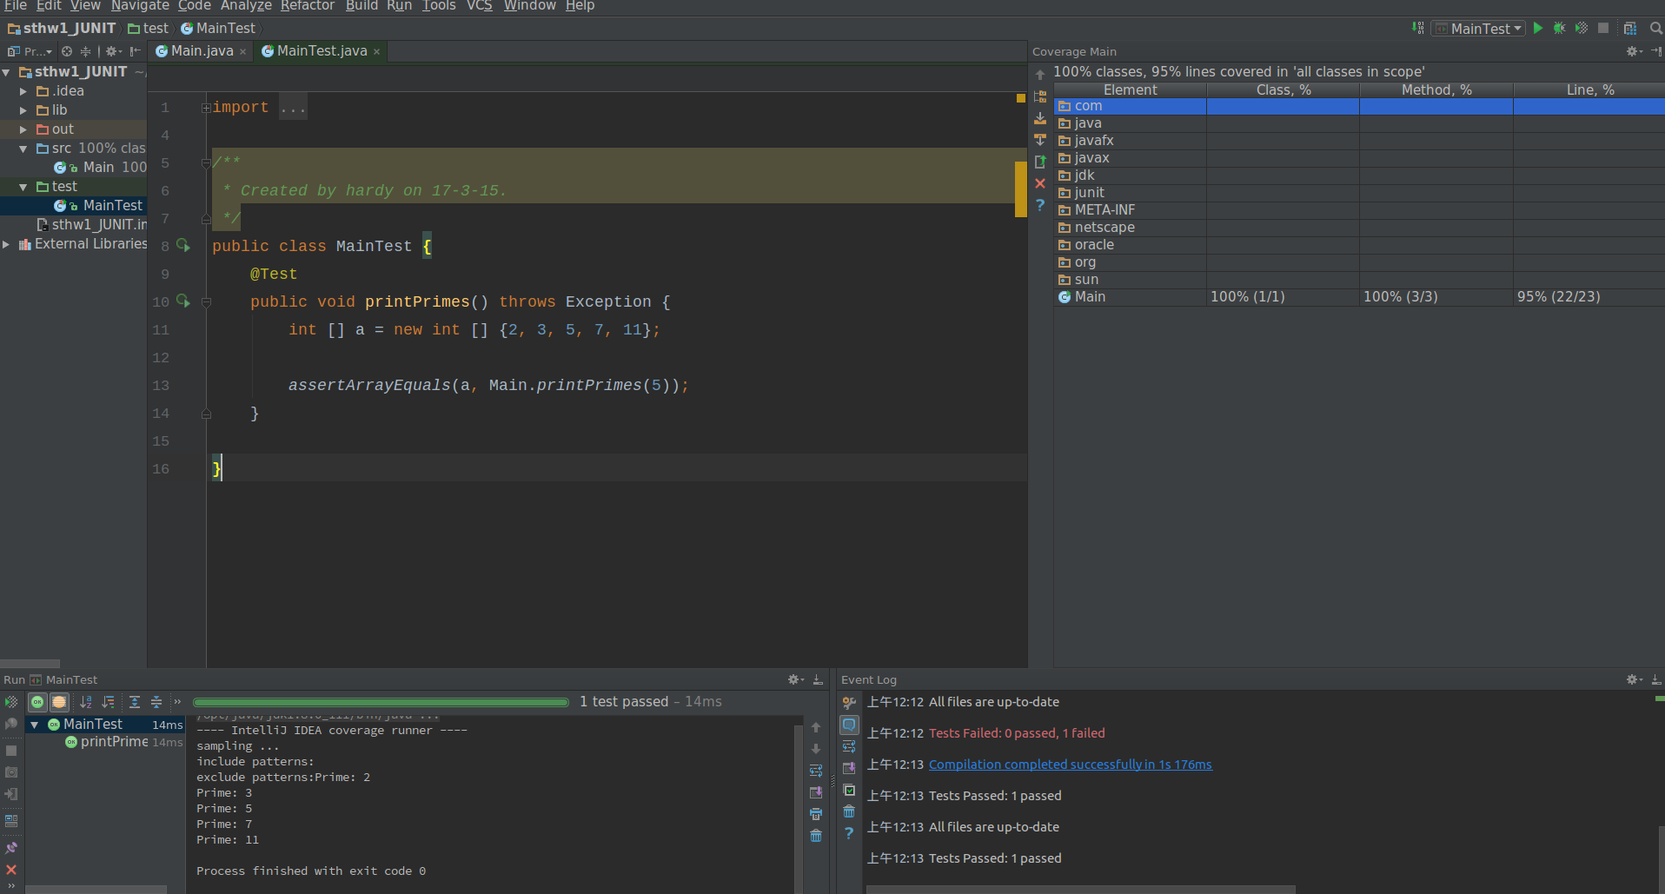Open the Project Structure dialog icon
Viewport: 1665px width, 894px height.
[1630, 29]
